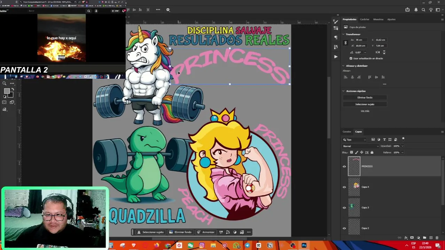Open the Normal blend mode dropdown
The width and height of the screenshot is (445, 250).
(x=360, y=146)
